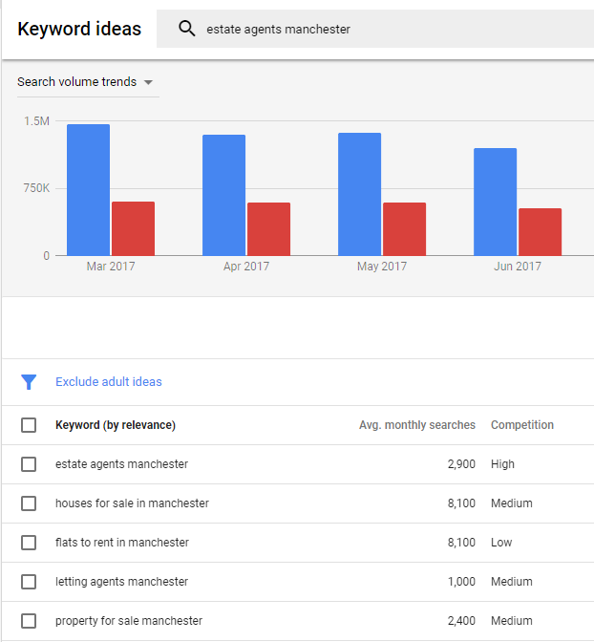The width and height of the screenshot is (594, 642).
Task: Tick the property for sale manchester checkbox
Action: [29, 621]
